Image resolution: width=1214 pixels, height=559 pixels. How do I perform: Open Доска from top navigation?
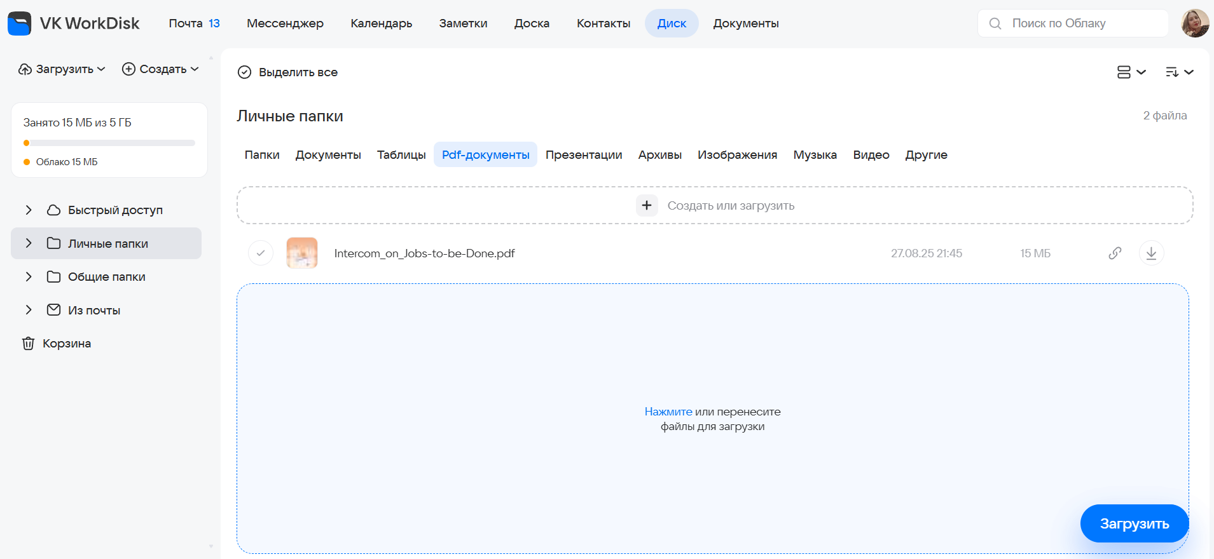pyautogui.click(x=532, y=24)
